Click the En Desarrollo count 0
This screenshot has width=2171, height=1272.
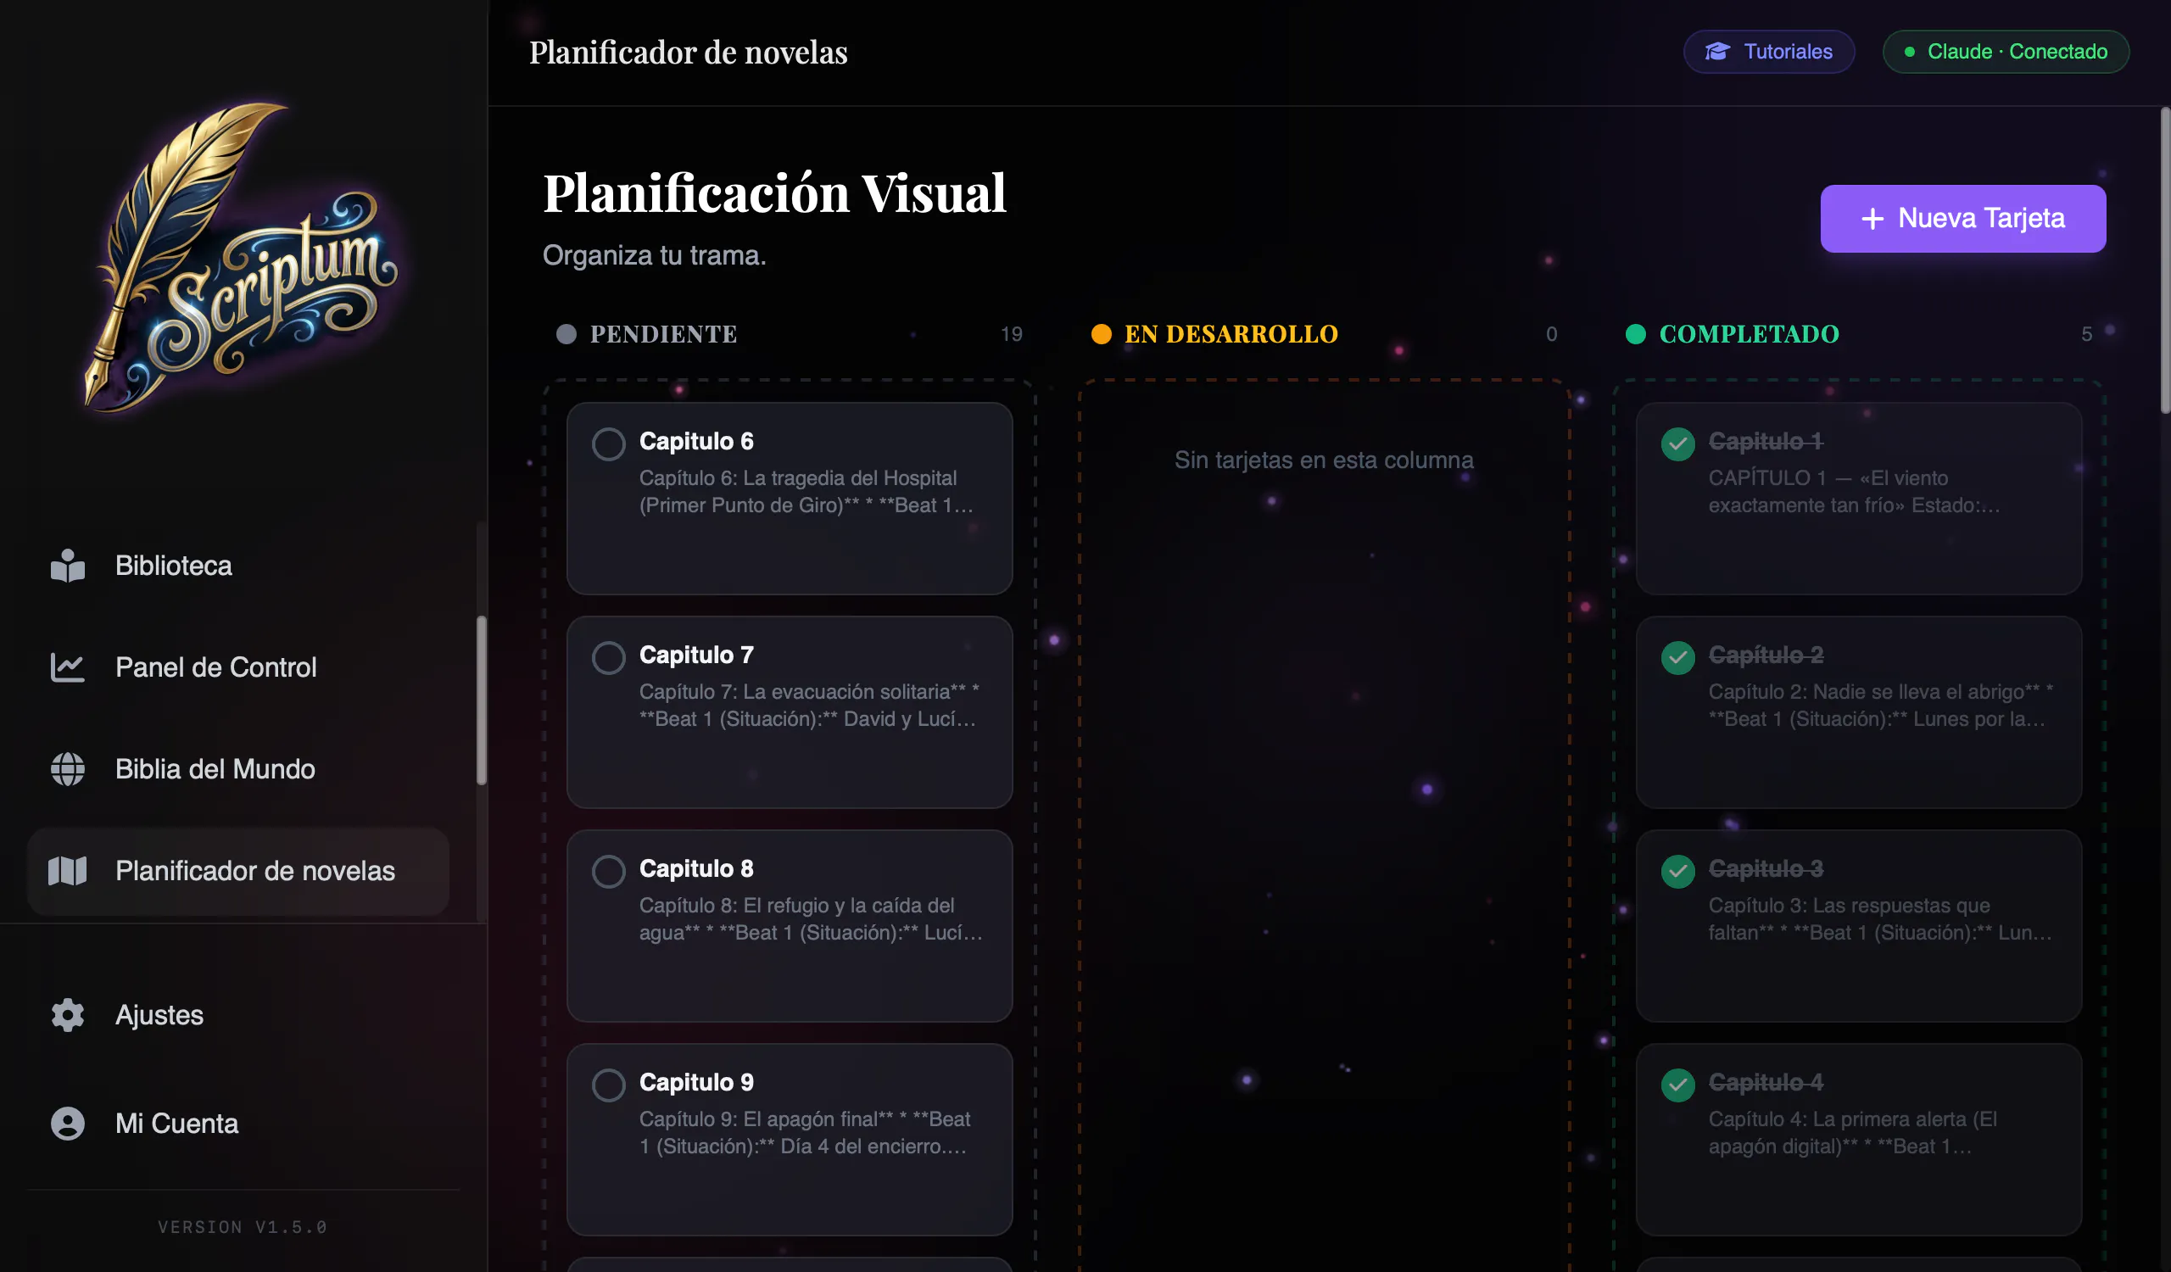(1552, 334)
